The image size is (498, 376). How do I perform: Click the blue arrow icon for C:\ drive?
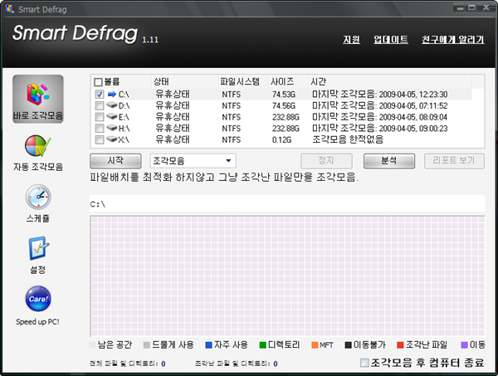112,94
